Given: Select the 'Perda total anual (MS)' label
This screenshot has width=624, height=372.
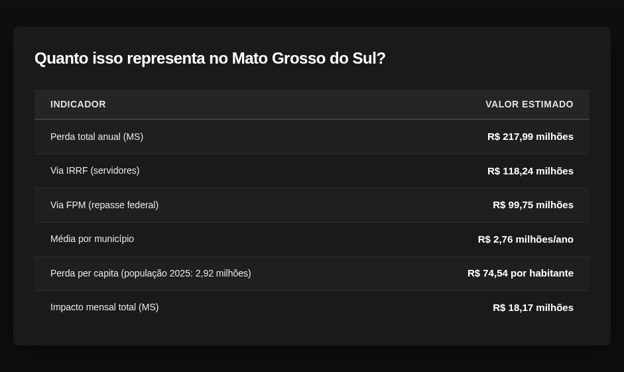Looking at the screenshot, I should click(97, 137).
